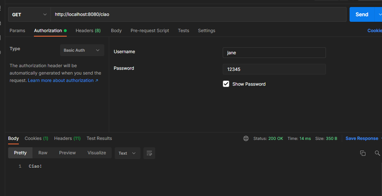Click Save Response

point(362,138)
